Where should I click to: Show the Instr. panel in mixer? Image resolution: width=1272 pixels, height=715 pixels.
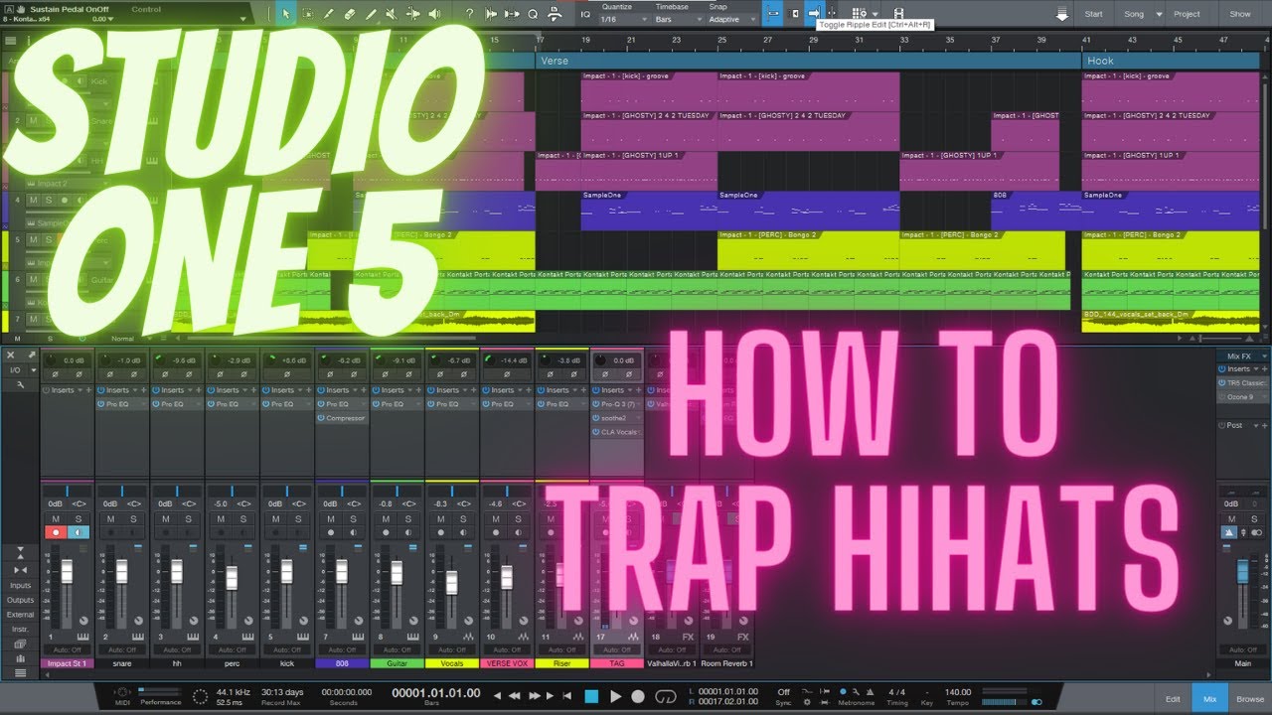[20, 629]
